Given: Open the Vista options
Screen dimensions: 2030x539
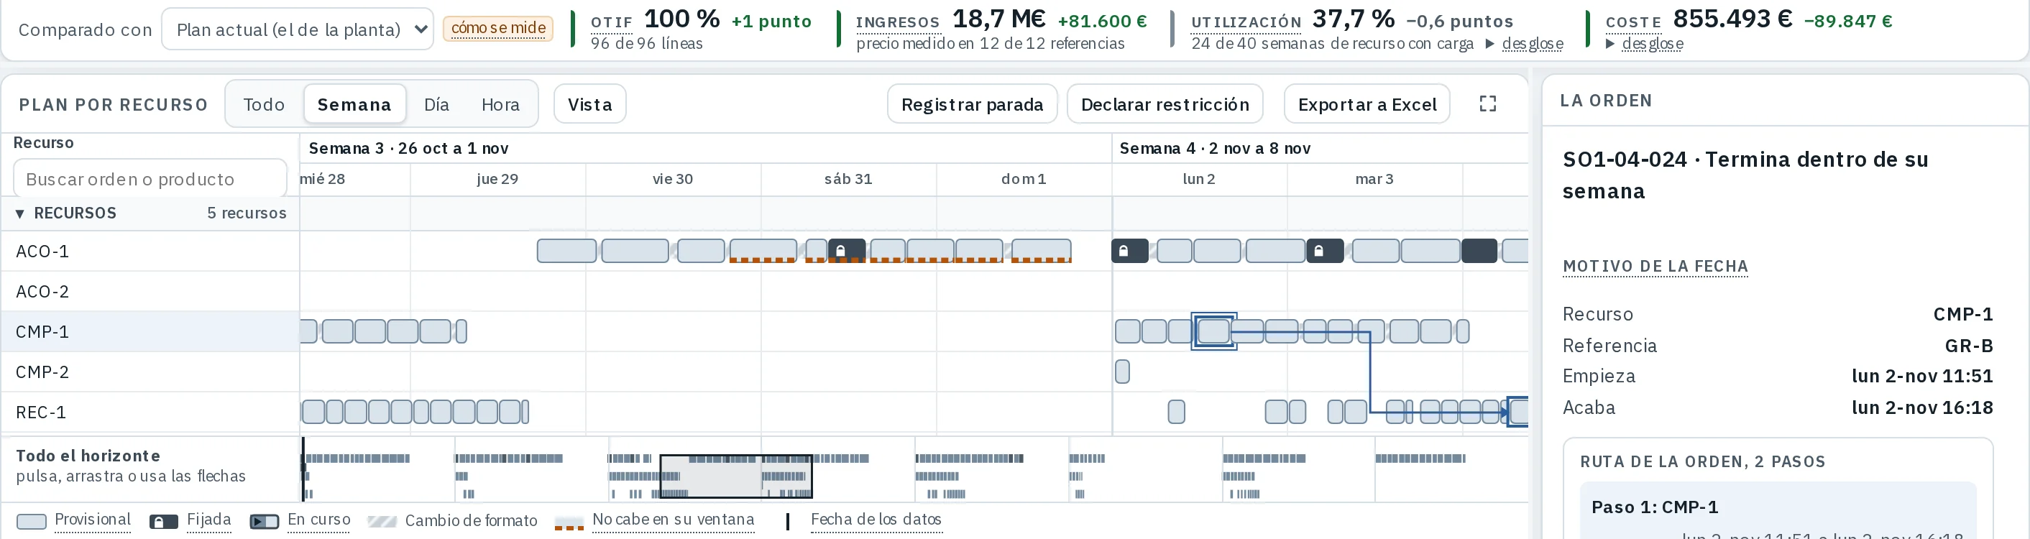Looking at the screenshot, I should point(589,104).
